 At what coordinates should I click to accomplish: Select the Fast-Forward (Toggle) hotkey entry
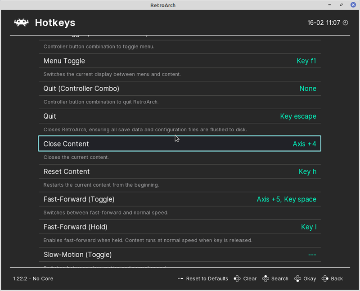pos(79,199)
